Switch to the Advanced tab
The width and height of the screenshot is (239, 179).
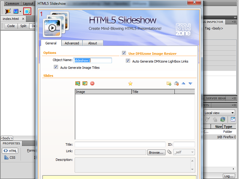tap(72, 43)
